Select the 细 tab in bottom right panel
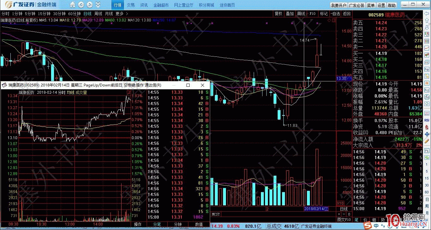This screenshot has height=230, width=431. pyautogui.click(x=374, y=220)
